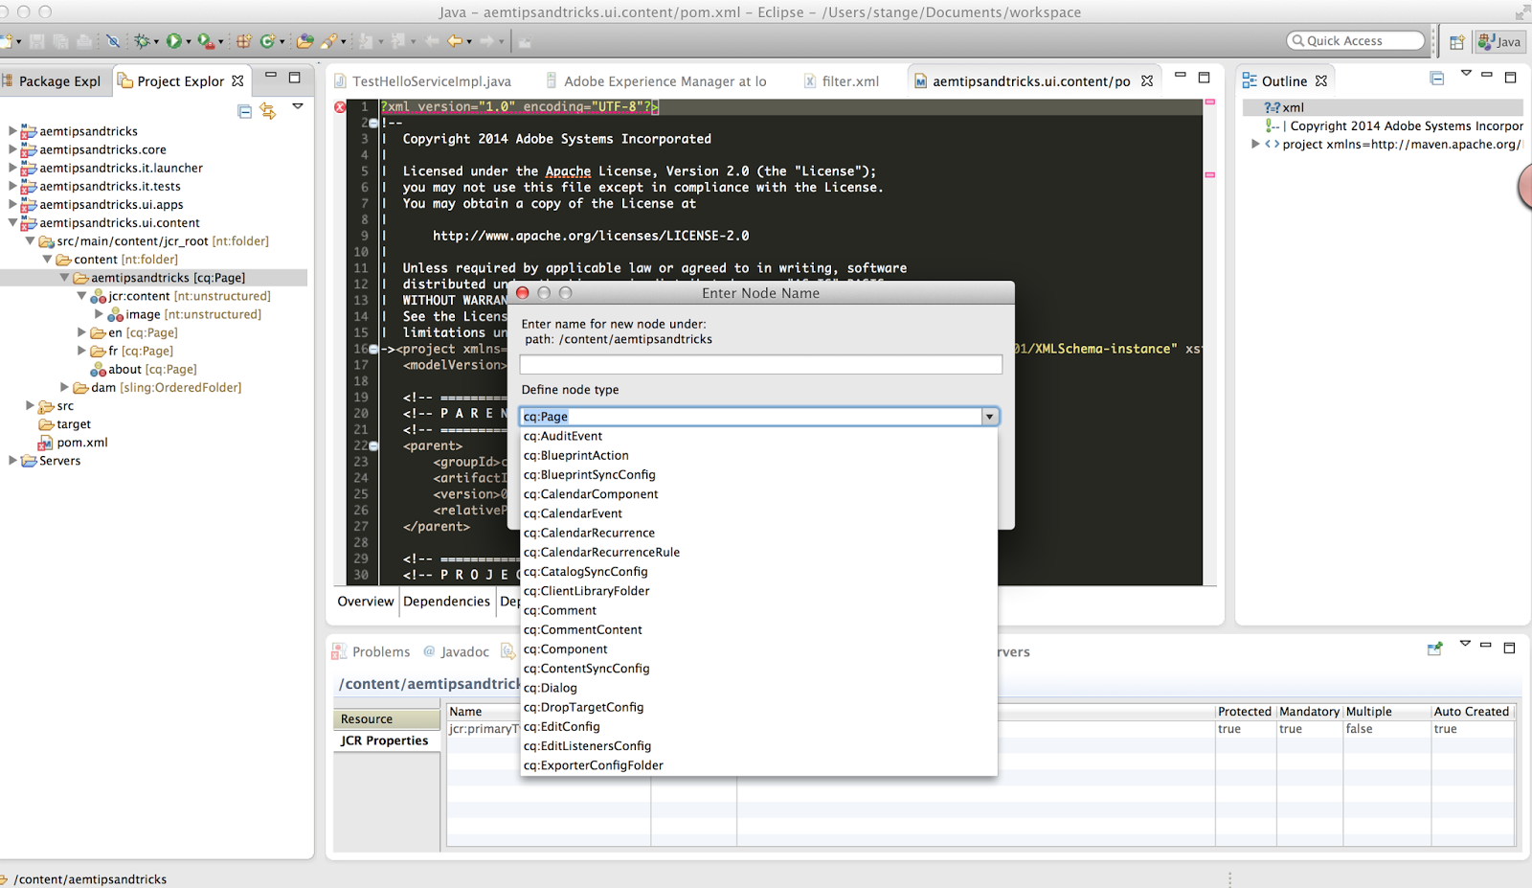Select the JCR Properties side tab

click(x=385, y=740)
